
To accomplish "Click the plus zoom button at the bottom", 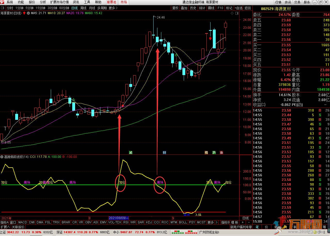I will (243, 222).
